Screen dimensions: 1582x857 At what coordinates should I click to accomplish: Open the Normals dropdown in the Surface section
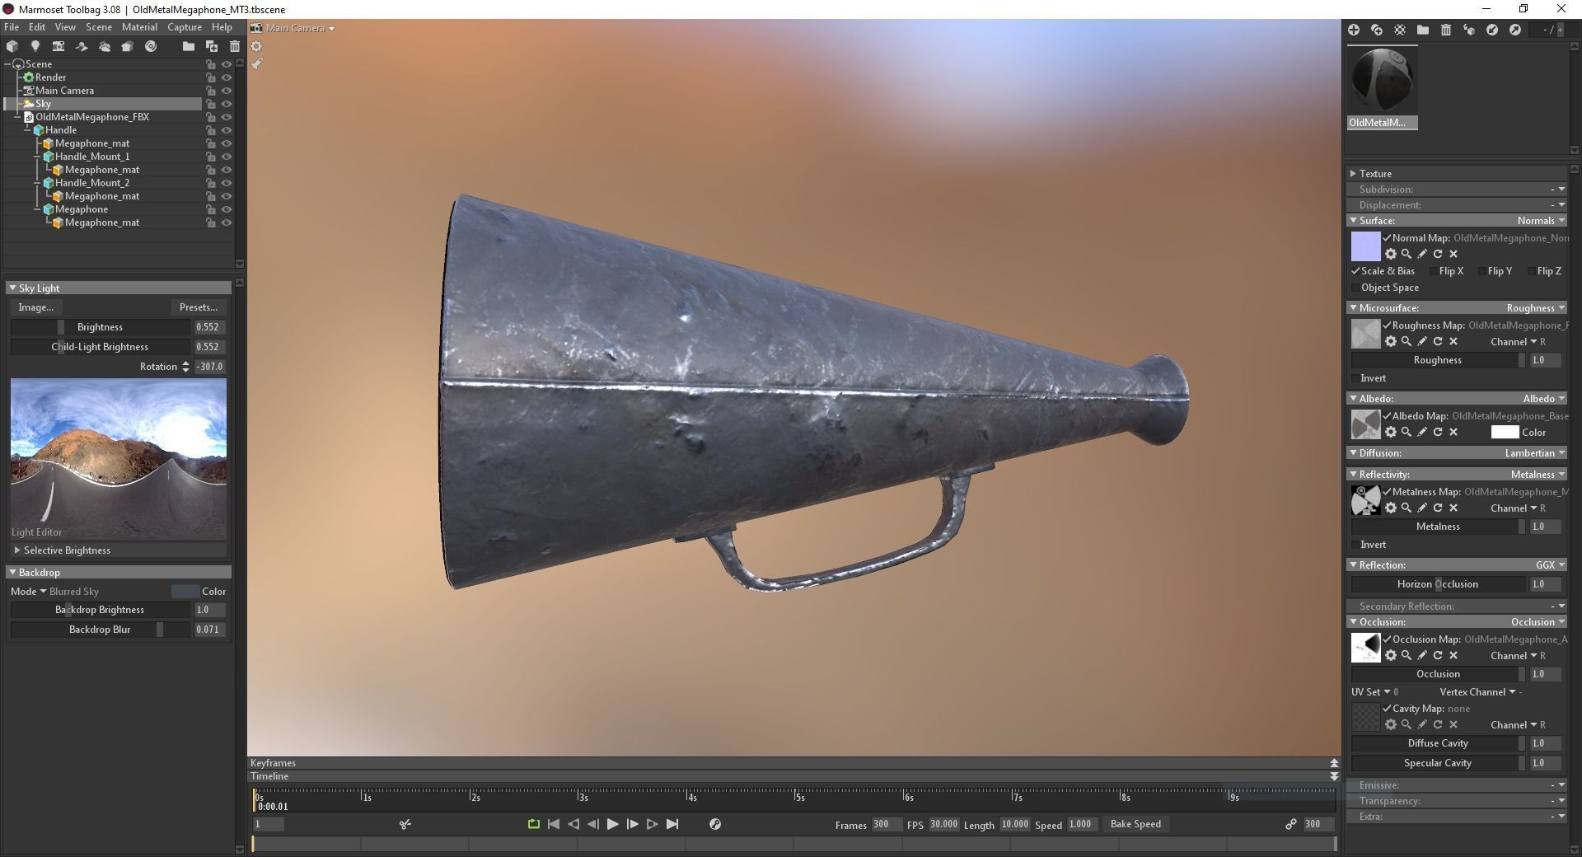click(1540, 221)
